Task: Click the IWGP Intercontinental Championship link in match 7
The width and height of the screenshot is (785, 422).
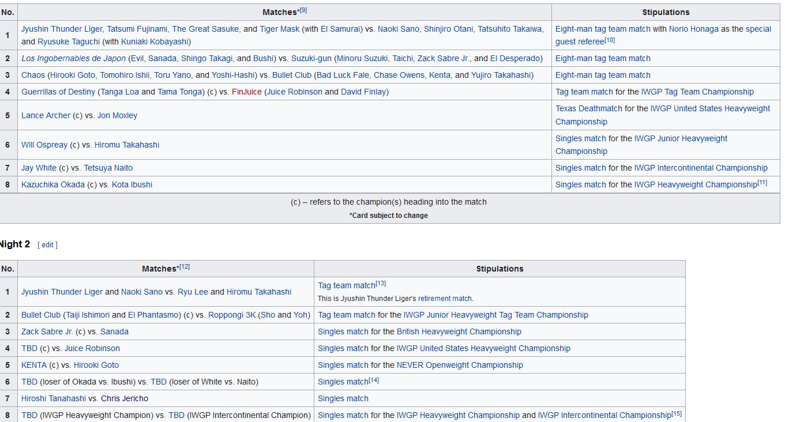Action: pos(701,168)
